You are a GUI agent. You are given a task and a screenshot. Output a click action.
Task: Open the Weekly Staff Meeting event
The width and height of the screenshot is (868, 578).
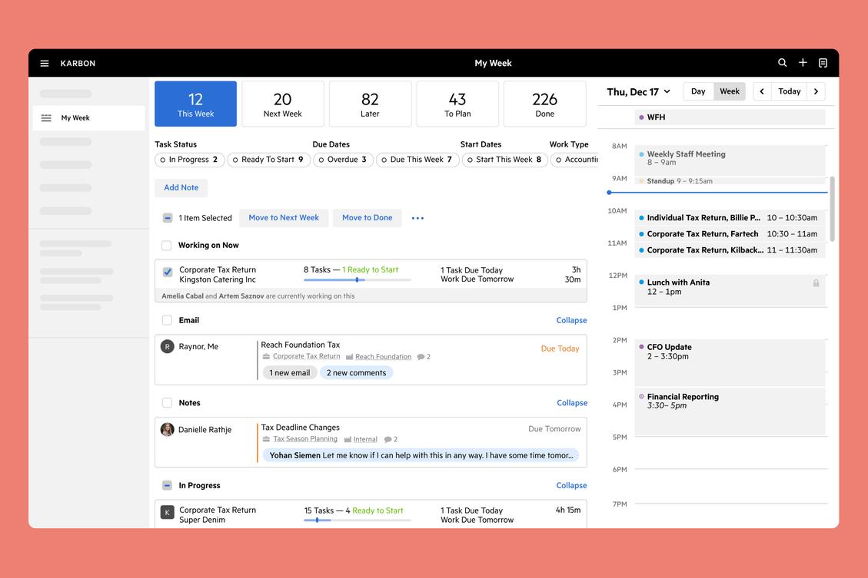pyautogui.click(x=730, y=160)
